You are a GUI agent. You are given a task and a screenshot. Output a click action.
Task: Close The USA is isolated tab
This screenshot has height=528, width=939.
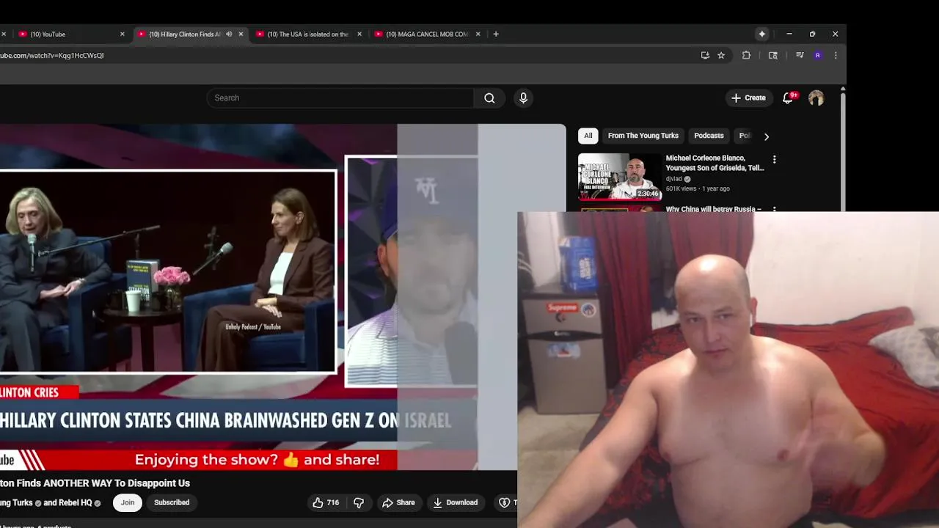(359, 34)
